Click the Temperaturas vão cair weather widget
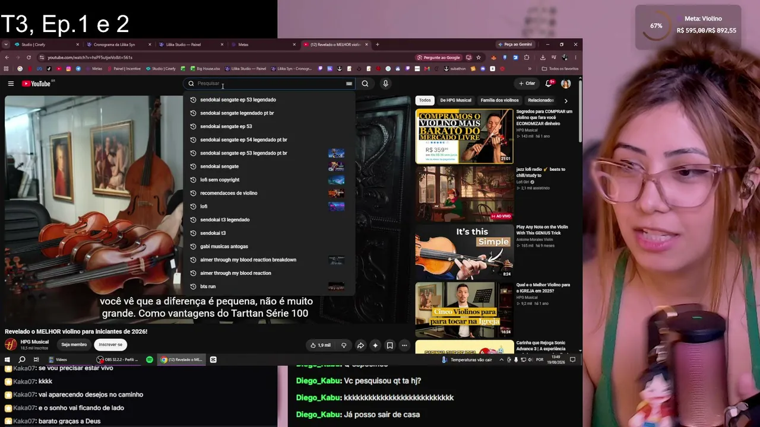760x427 pixels. point(467,359)
